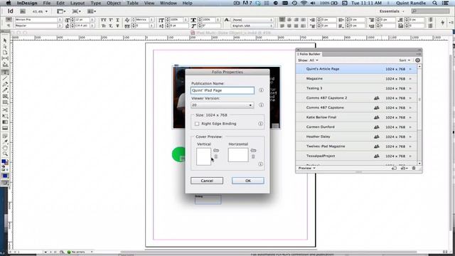The image size is (455, 256).
Task: Select the Rectangle tool
Action: pyautogui.click(x=5, y=102)
